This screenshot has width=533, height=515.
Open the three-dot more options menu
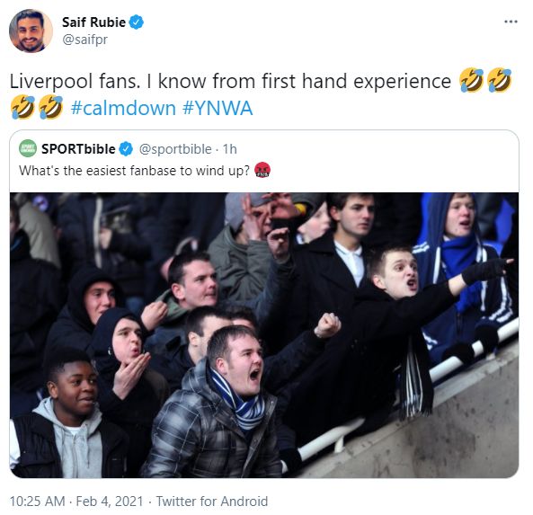point(511,22)
